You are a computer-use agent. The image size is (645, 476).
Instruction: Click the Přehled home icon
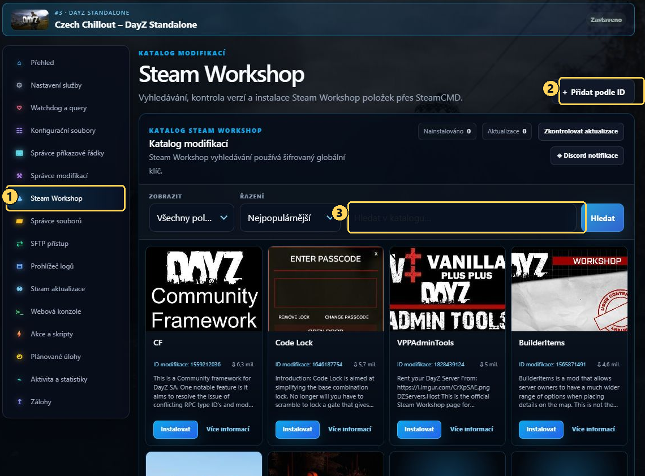[x=19, y=63]
